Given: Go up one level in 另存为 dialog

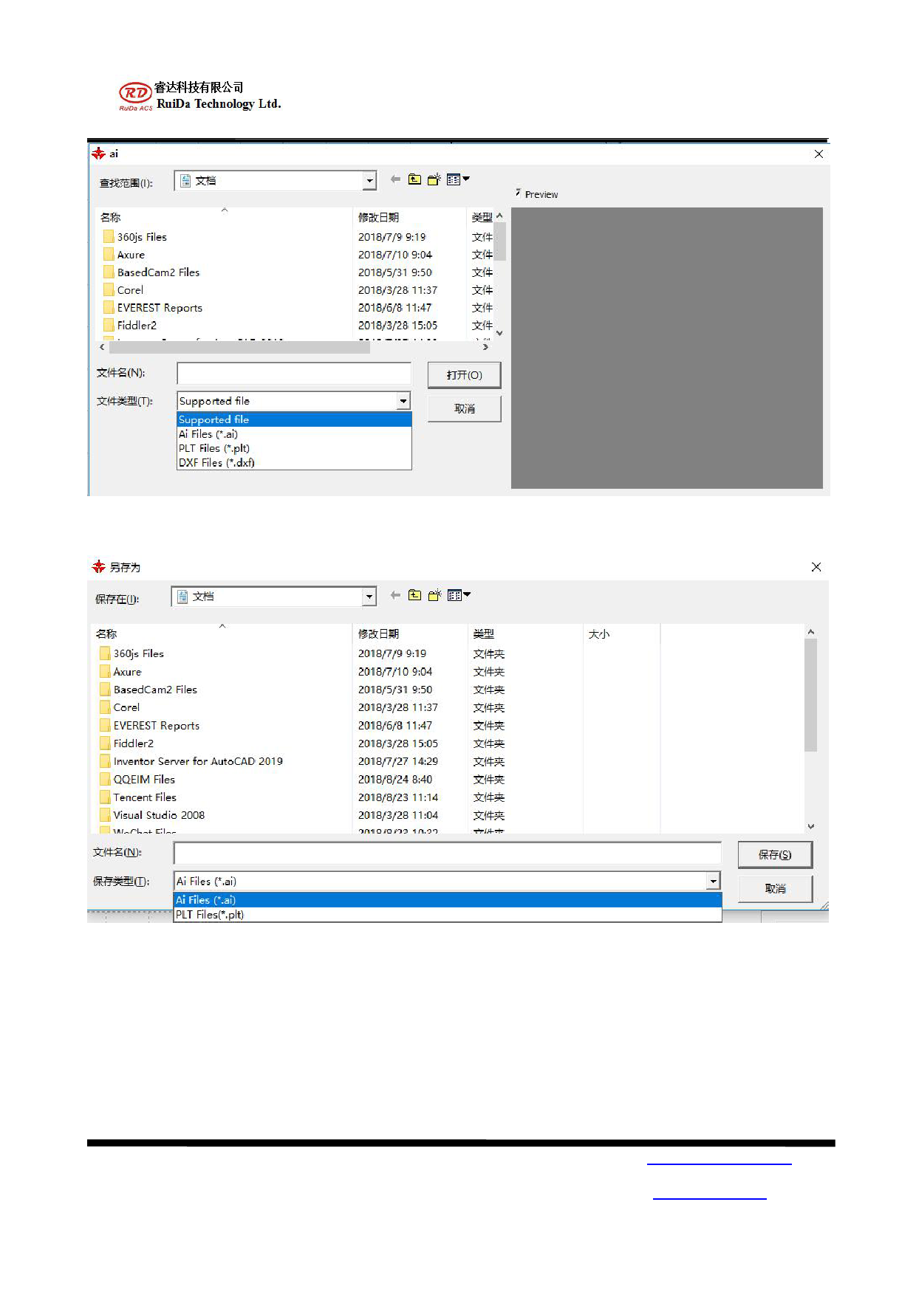Looking at the screenshot, I should point(415,595).
